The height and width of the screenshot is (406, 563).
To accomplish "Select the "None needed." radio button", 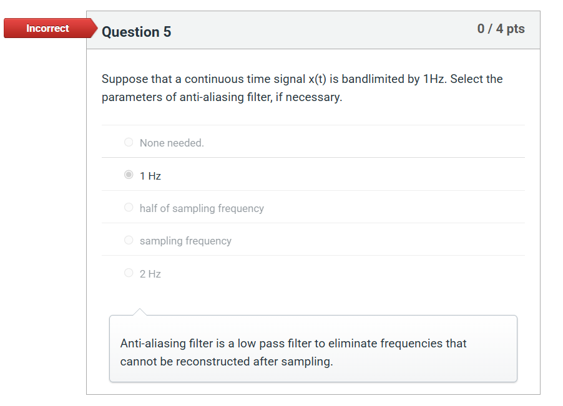I will point(129,142).
